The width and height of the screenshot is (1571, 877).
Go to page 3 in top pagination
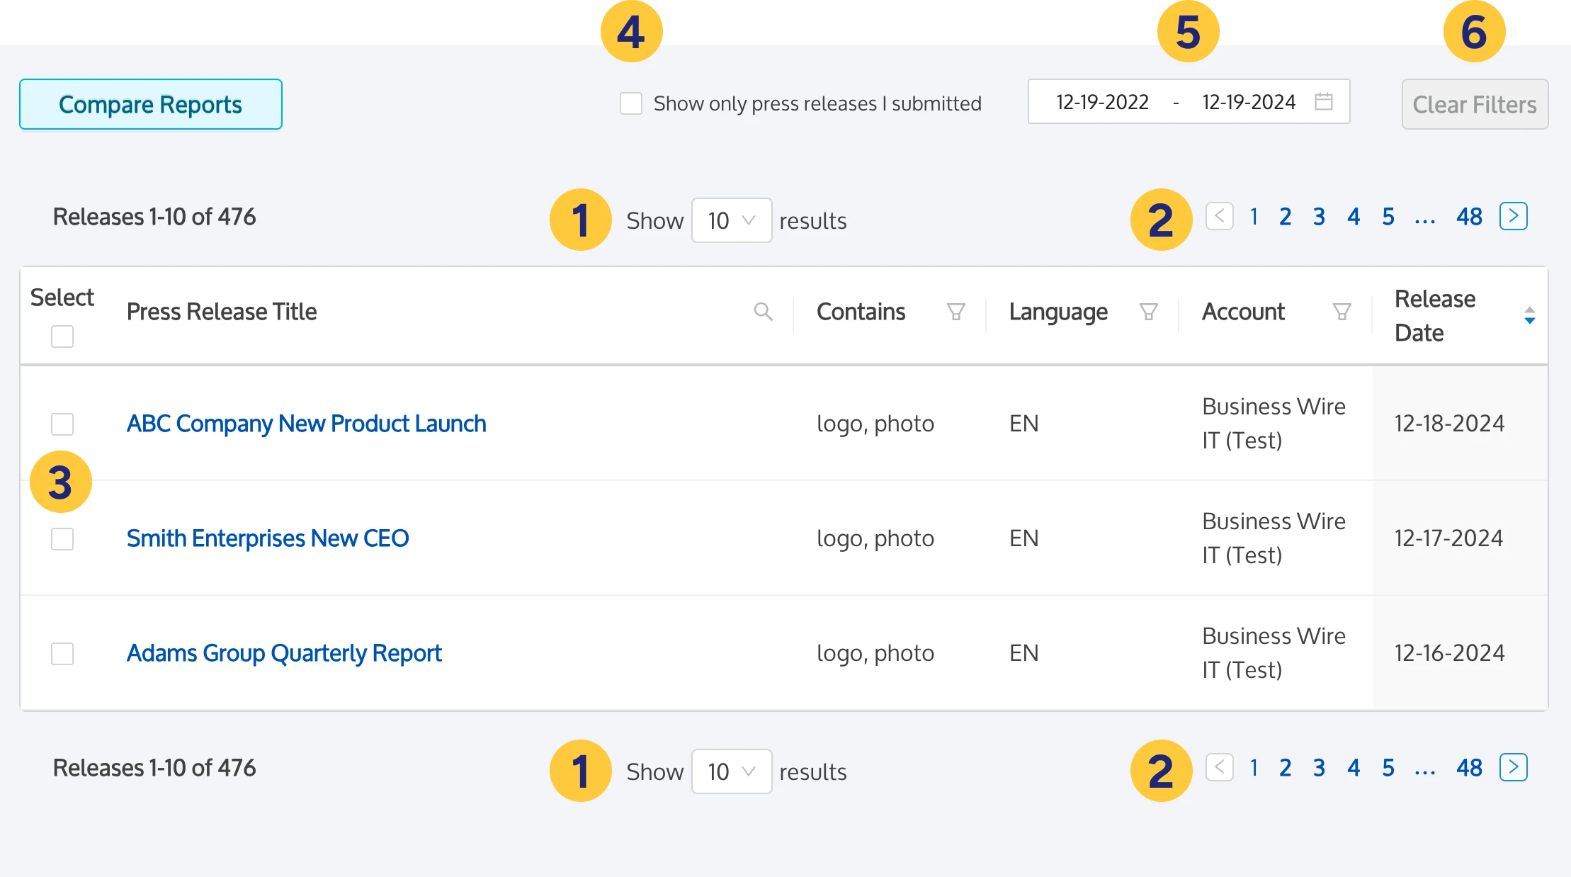tap(1319, 216)
